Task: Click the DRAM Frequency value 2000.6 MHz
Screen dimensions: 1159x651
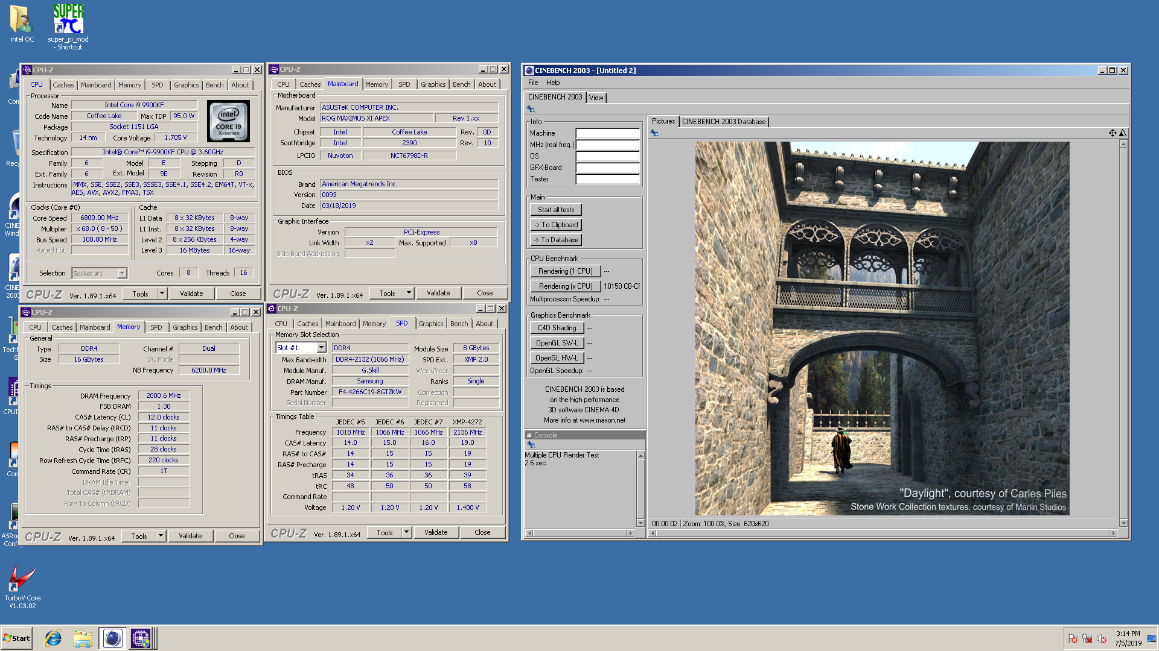Action: coord(164,395)
